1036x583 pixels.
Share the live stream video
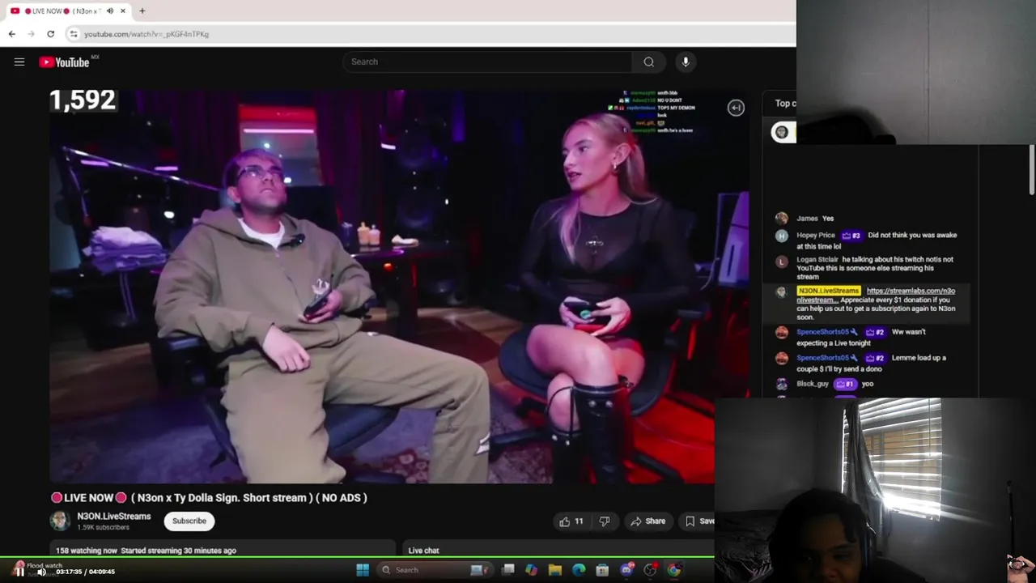pos(648,521)
